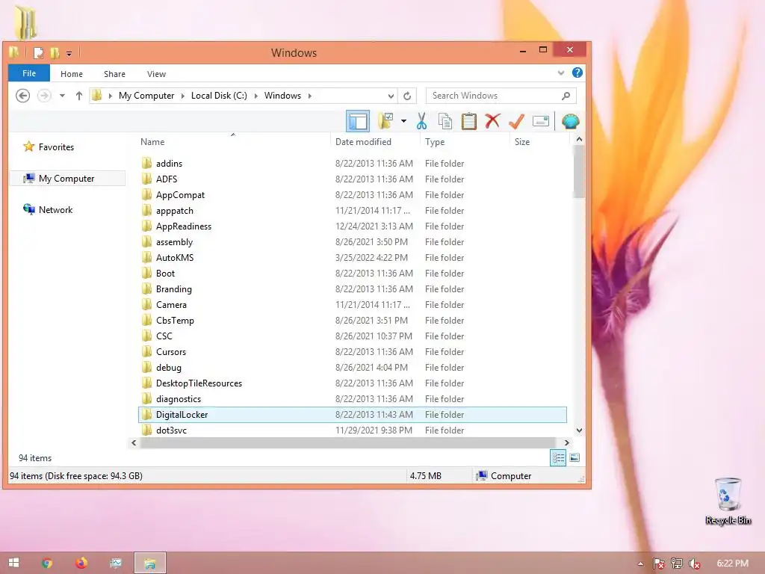Open the Share ribbon tab
The width and height of the screenshot is (765, 574).
(x=114, y=74)
